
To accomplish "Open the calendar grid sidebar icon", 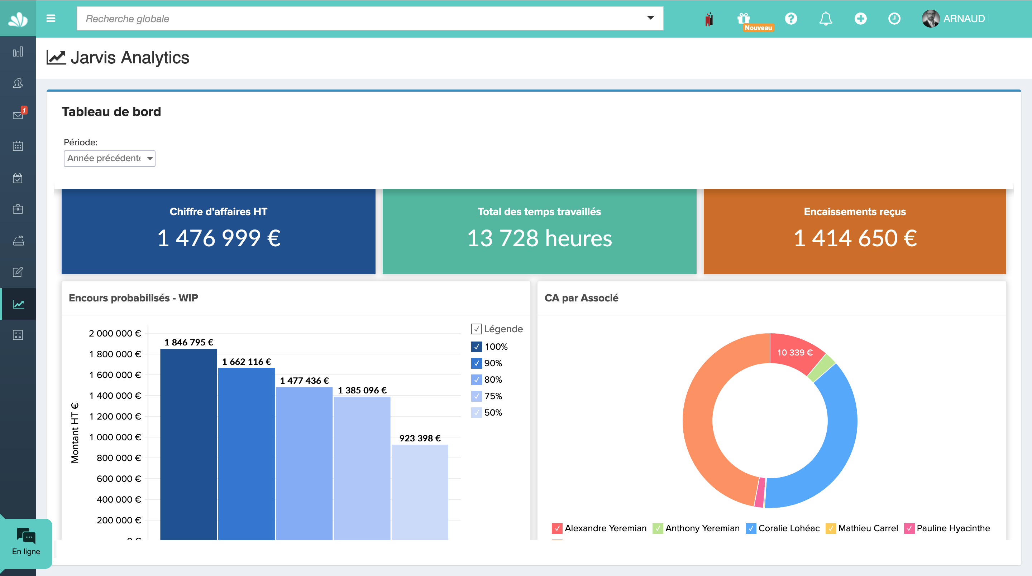I will pos(18,146).
